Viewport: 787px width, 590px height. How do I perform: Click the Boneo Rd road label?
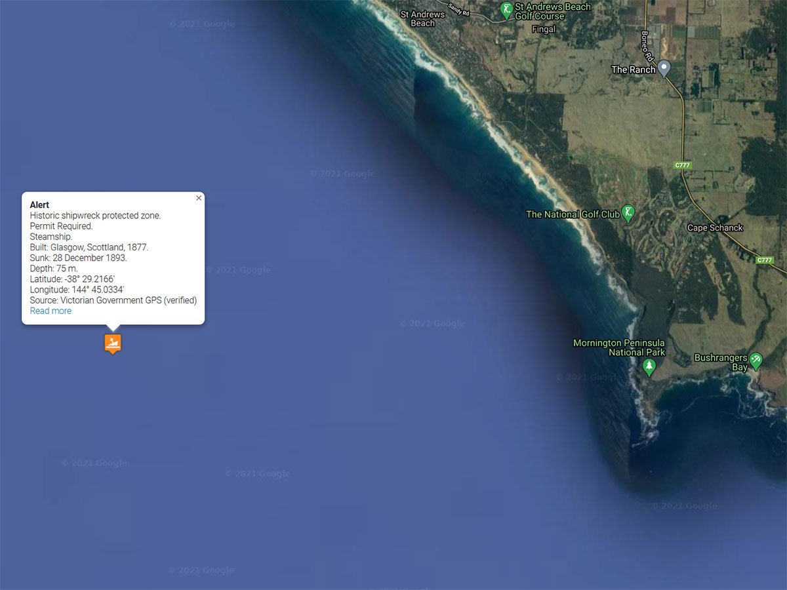[647, 45]
